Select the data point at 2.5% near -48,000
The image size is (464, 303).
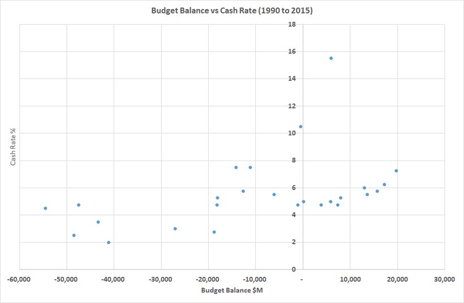(x=74, y=235)
